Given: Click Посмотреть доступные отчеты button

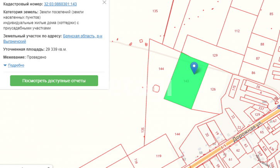Looking at the screenshot, I should coord(54,81).
